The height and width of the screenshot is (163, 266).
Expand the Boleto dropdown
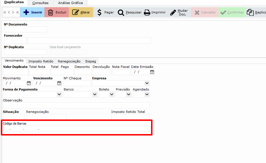[112, 95]
